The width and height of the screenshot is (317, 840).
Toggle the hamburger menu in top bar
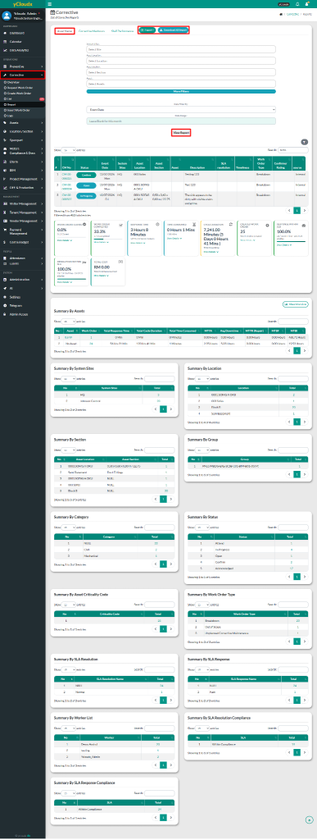[x=49, y=3]
